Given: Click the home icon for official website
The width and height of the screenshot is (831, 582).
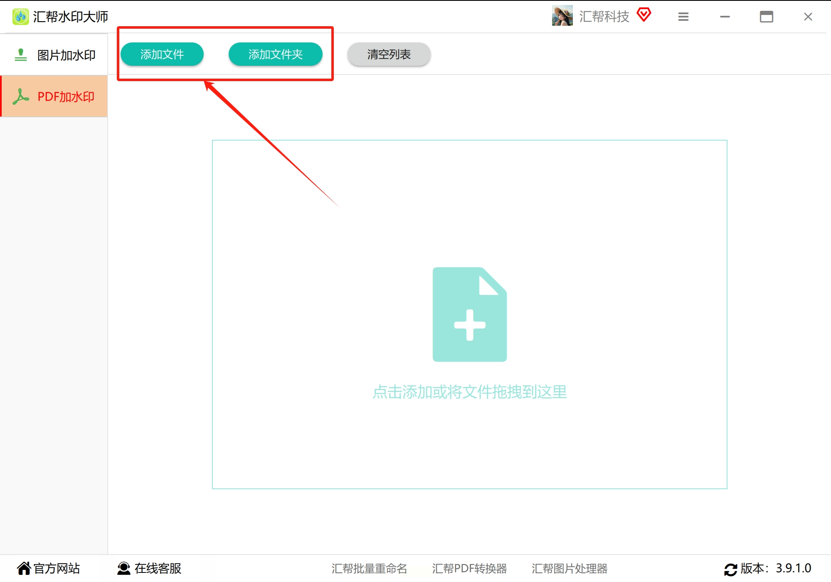Looking at the screenshot, I should (x=24, y=568).
